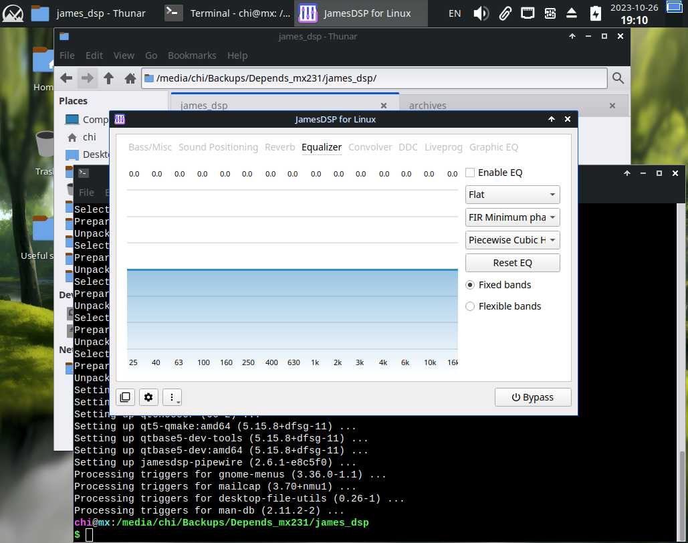688x543 pixels.
Task: Open Bookmarks menu in Thunar
Action: click(192, 56)
